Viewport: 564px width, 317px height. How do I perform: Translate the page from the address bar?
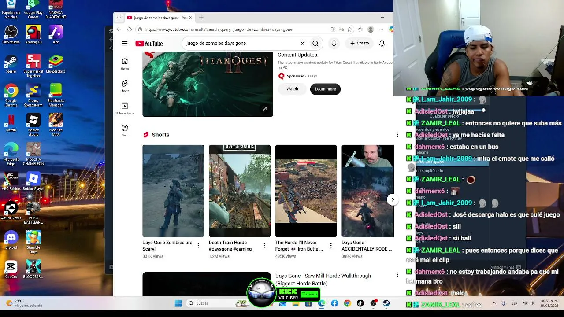point(341,29)
